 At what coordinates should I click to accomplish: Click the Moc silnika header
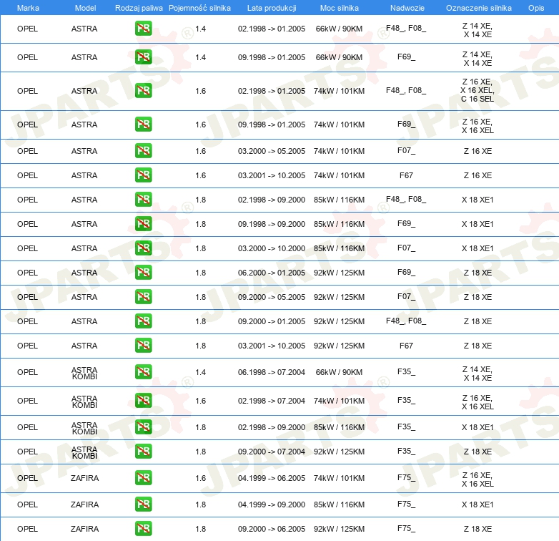tap(339, 7)
